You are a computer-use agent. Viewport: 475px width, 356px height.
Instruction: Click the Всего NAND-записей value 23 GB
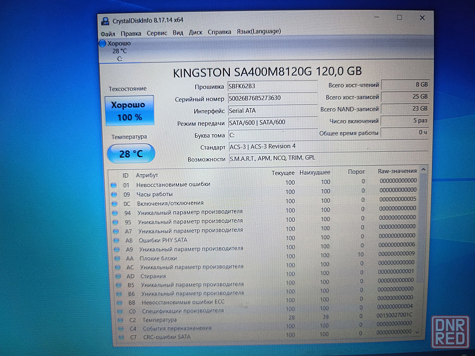(x=405, y=108)
